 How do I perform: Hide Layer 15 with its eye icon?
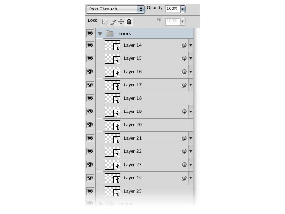coord(90,58)
